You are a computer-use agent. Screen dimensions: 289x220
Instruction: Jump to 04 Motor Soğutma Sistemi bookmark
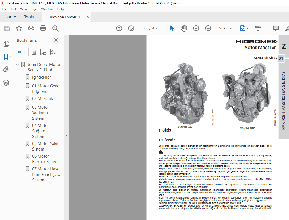click(40, 131)
